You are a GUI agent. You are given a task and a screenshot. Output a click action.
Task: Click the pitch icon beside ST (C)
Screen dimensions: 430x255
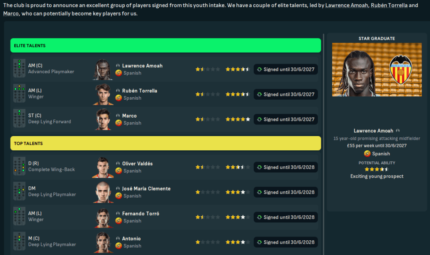pyautogui.click(x=19, y=119)
